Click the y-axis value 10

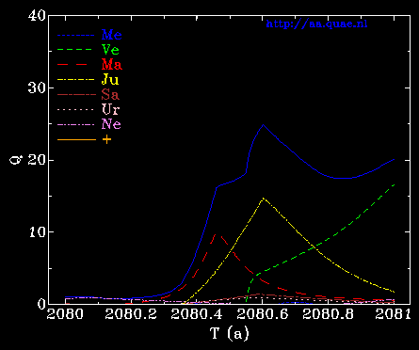37,232
